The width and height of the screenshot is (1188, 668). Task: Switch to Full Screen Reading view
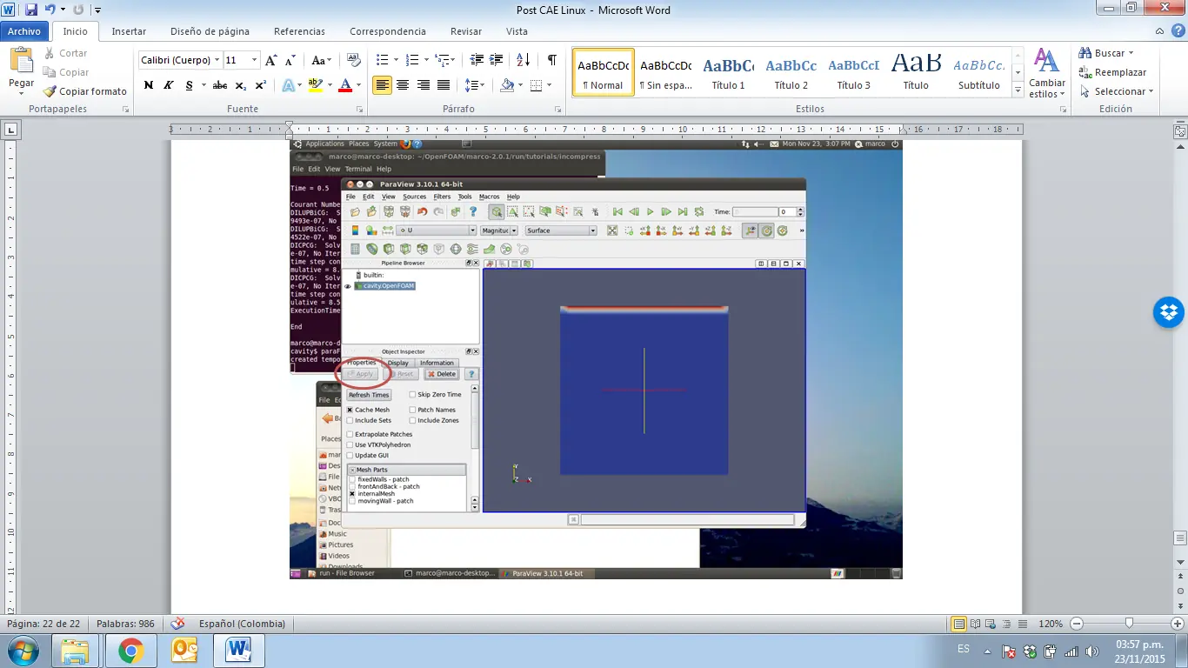tap(975, 624)
